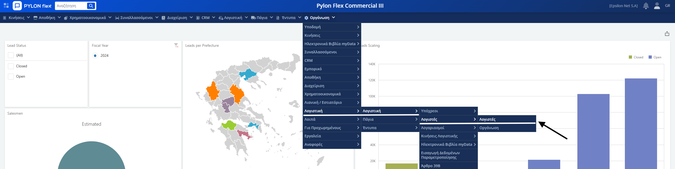Click the green prefecture on the map
The height and width of the screenshot is (169, 675).
[229, 125]
